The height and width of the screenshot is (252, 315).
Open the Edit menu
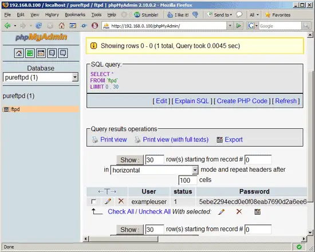click(x=21, y=15)
